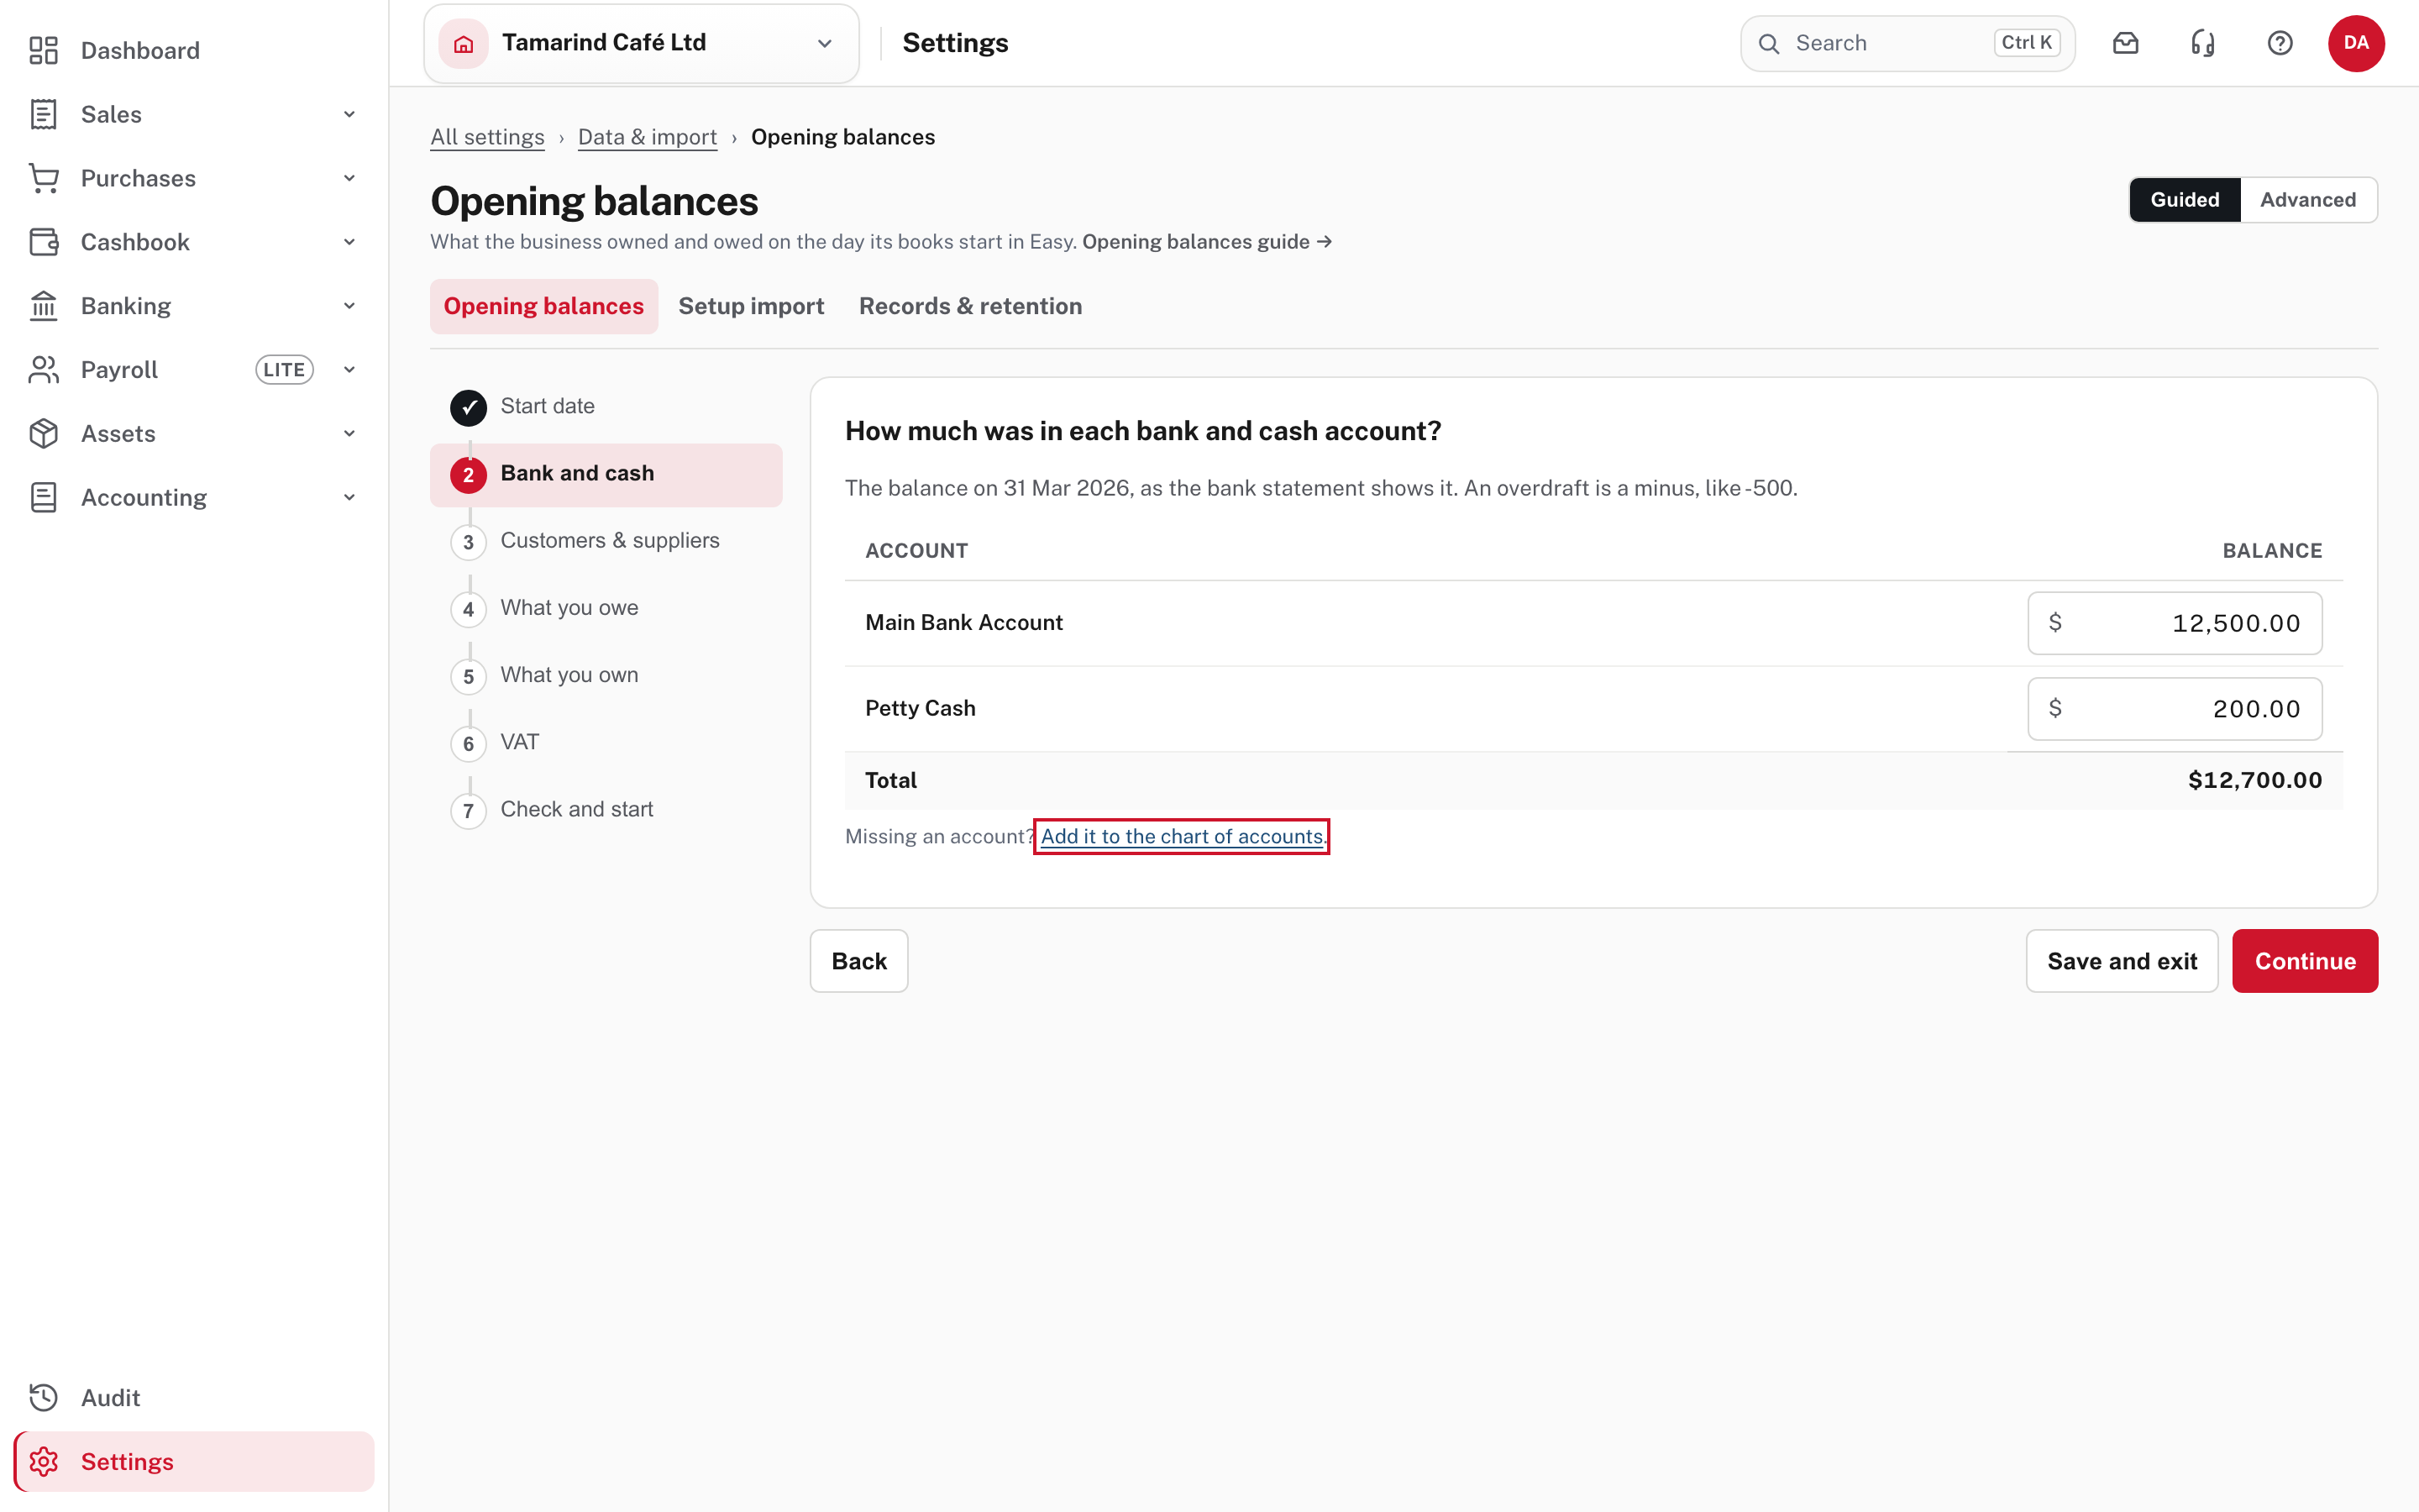Click the Accounting ledger icon
The height and width of the screenshot is (1512, 2419).
43,498
